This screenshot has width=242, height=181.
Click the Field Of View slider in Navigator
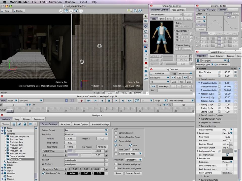pos(79,151)
